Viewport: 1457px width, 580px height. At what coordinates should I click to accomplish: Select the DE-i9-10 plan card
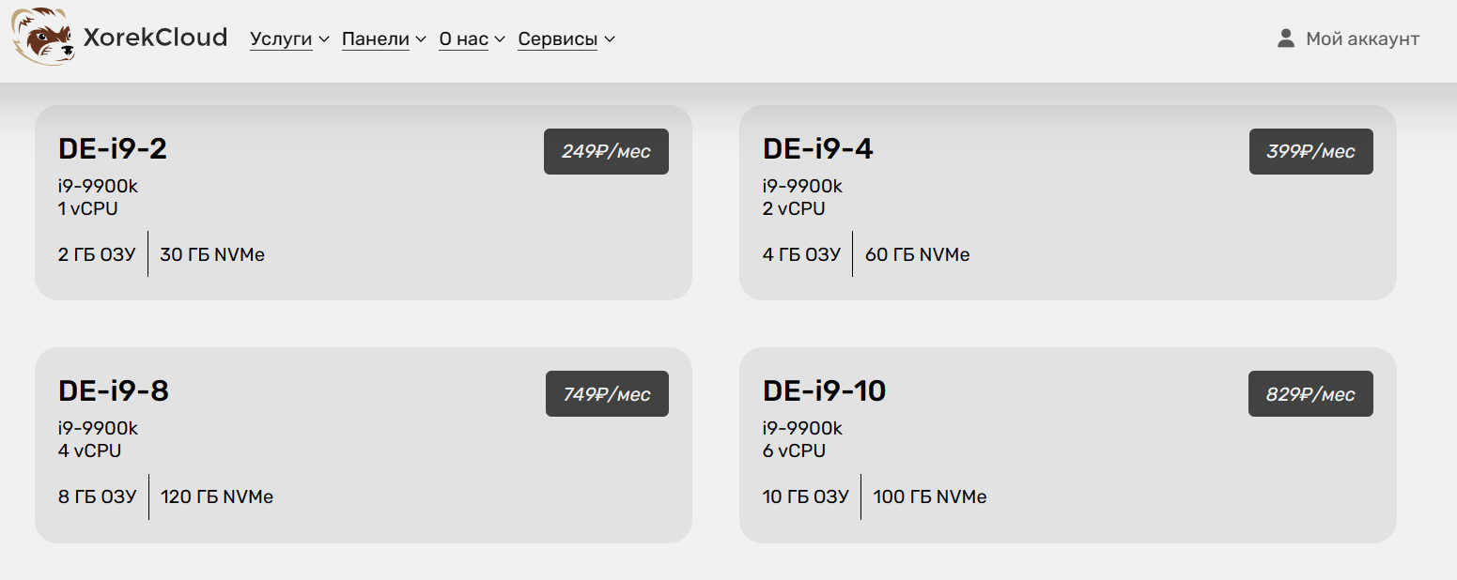[1068, 445]
